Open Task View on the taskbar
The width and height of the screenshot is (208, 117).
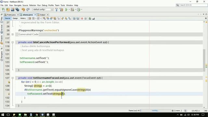click(x=8, y=115)
